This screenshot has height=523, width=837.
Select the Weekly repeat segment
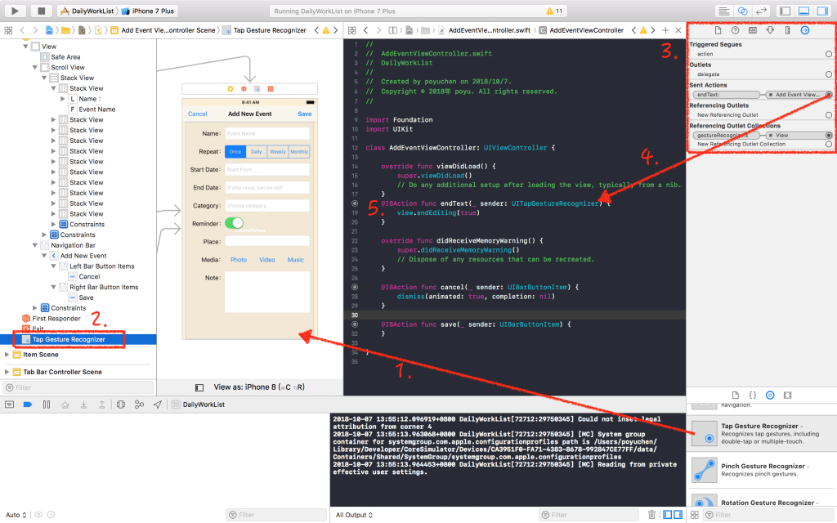pos(278,151)
